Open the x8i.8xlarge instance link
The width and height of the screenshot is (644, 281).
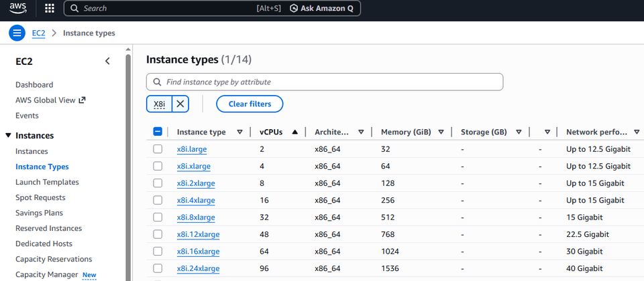click(196, 217)
